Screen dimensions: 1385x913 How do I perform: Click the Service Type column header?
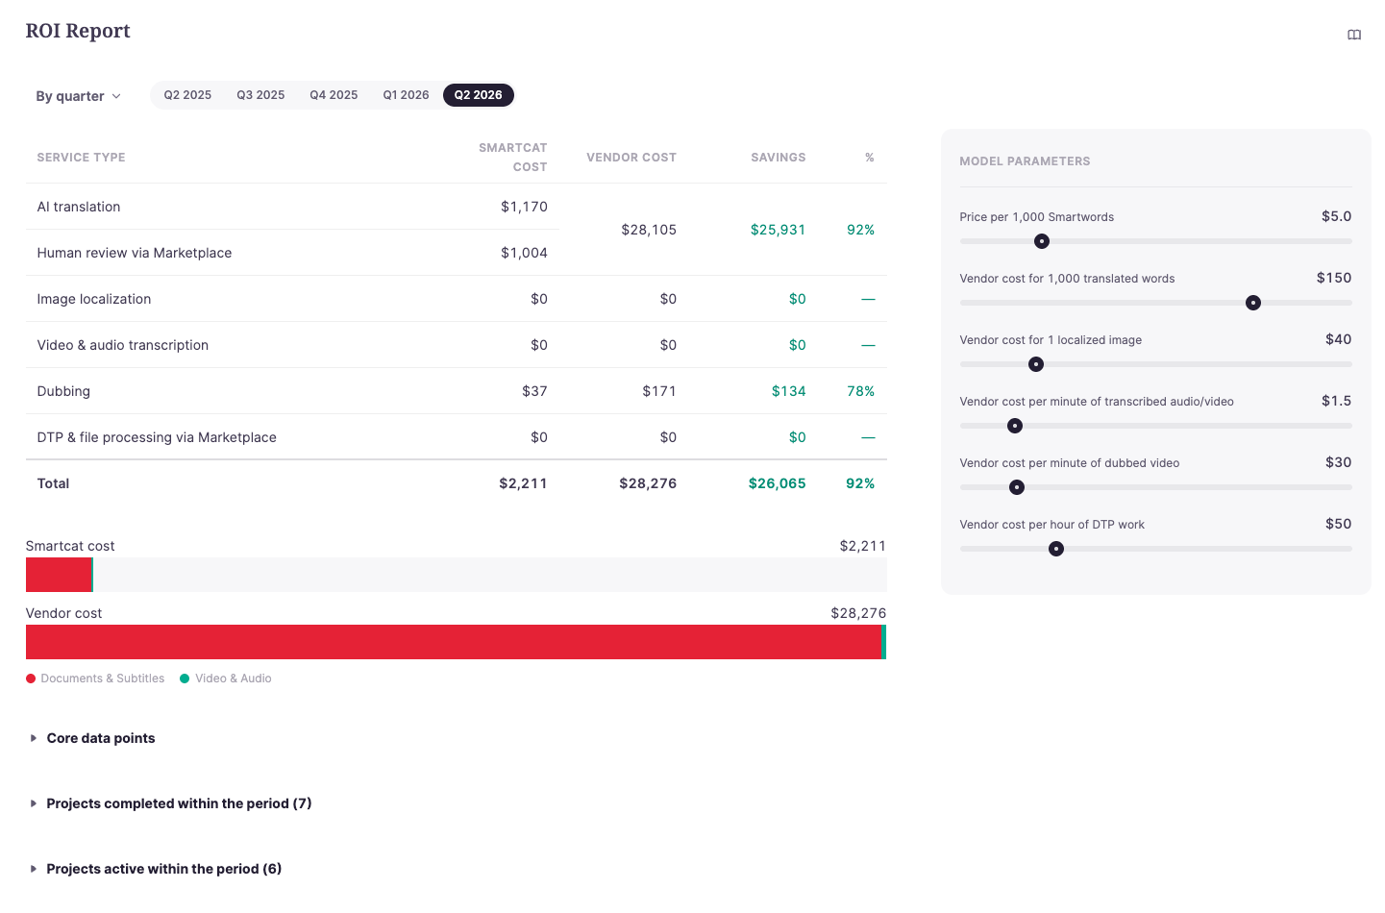click(x=82, y=158)
